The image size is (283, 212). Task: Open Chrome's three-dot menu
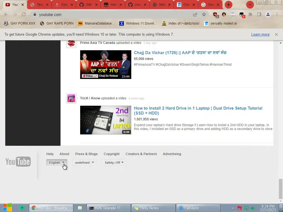(277, 14)
